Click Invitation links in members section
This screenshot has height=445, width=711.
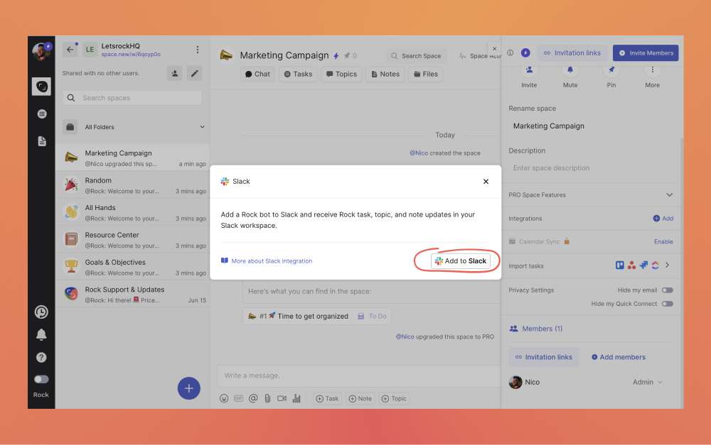(x=544, y=357)
